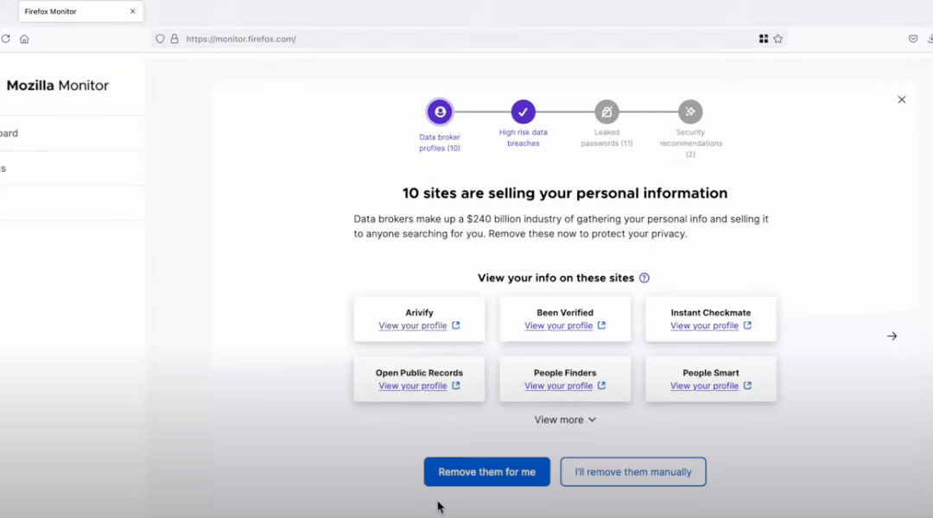Open the Firefox extensions grid icon

763,39
